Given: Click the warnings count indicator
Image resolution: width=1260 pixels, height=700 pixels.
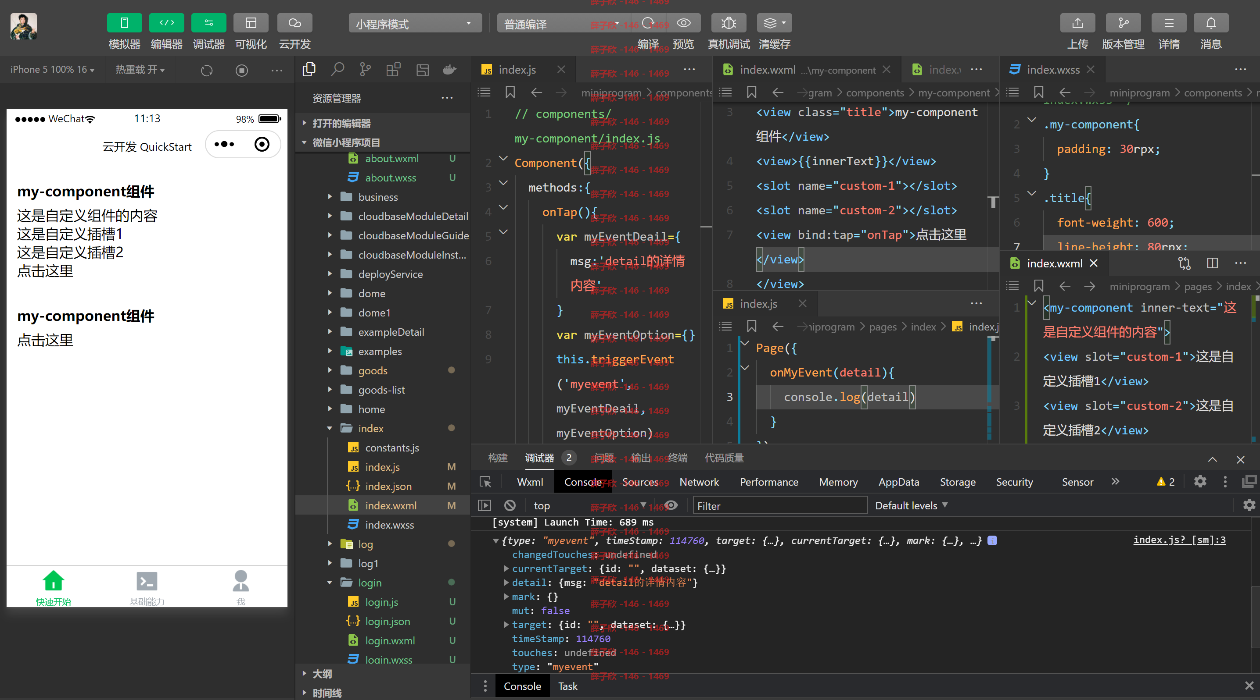Looking at the screenshot, I should (1165, 482).
